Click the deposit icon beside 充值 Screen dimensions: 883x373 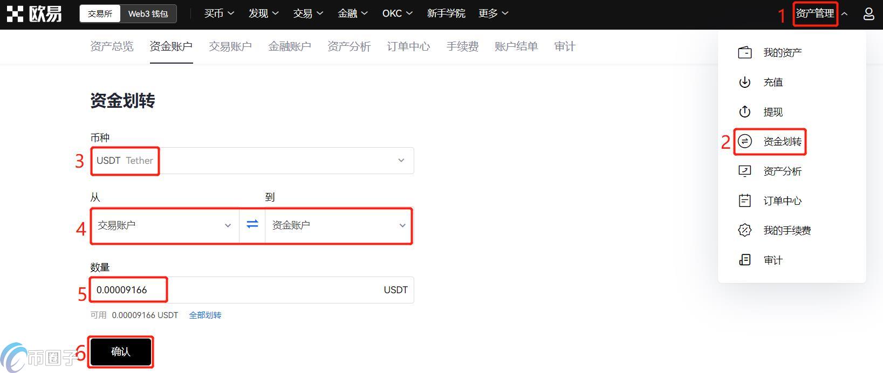point(744,82)
